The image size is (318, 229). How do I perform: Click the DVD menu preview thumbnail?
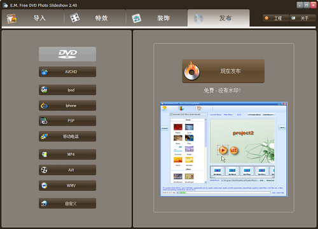[x=224, y=149]
